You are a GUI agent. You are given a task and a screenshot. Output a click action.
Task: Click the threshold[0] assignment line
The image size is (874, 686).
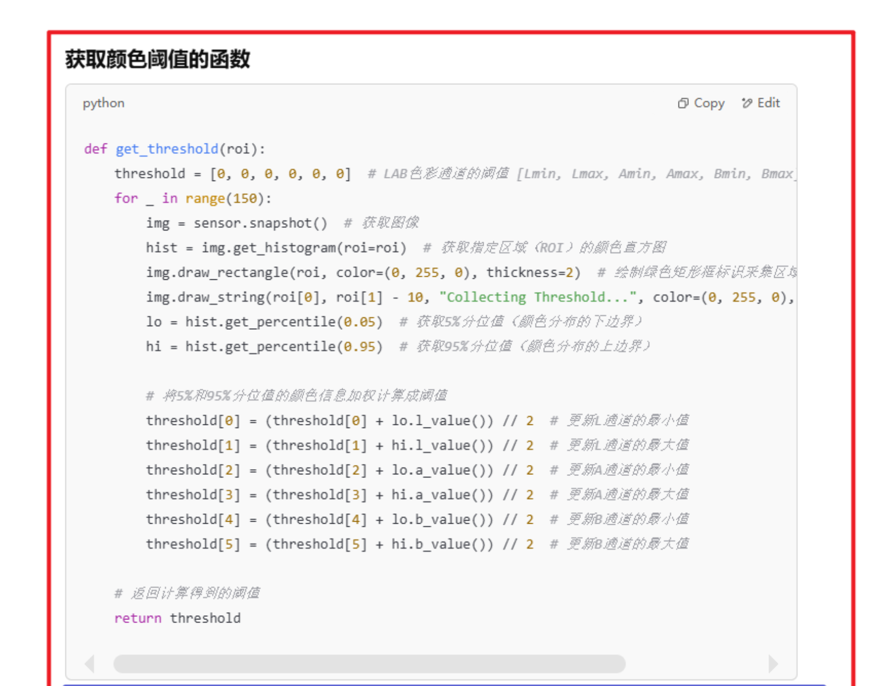pyautogui.click(x=417, y=421)
